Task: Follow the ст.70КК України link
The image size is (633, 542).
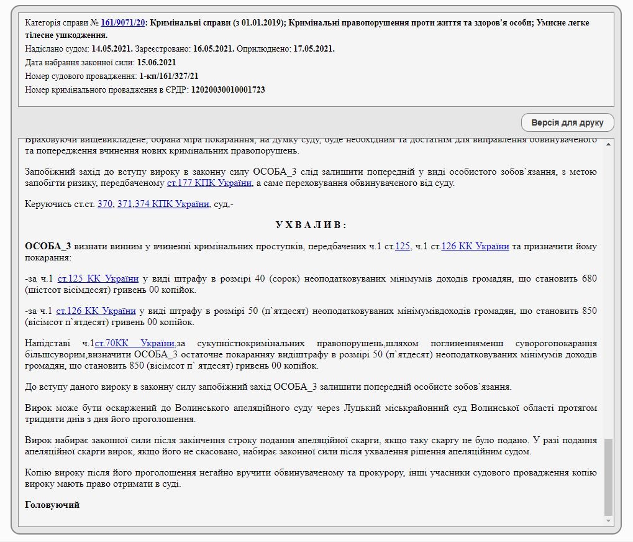Action: tap(134, 343)
